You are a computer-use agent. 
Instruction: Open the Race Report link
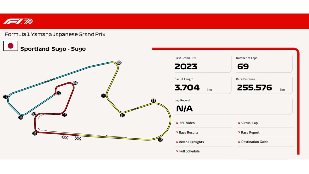tap(250, 132)
